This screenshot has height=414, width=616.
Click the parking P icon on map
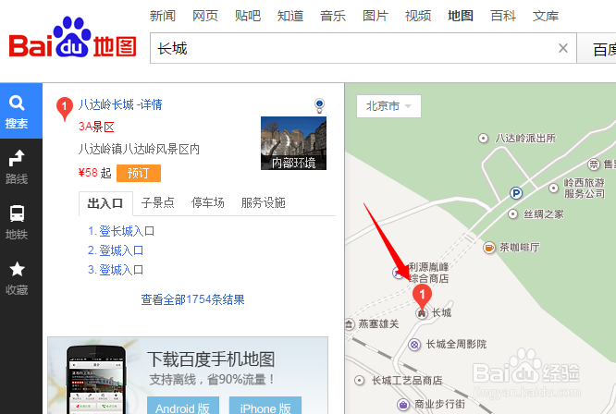[x=515, y=193]
